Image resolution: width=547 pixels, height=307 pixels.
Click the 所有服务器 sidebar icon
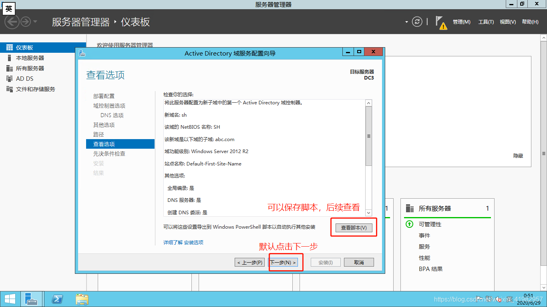tap(10, 68)
